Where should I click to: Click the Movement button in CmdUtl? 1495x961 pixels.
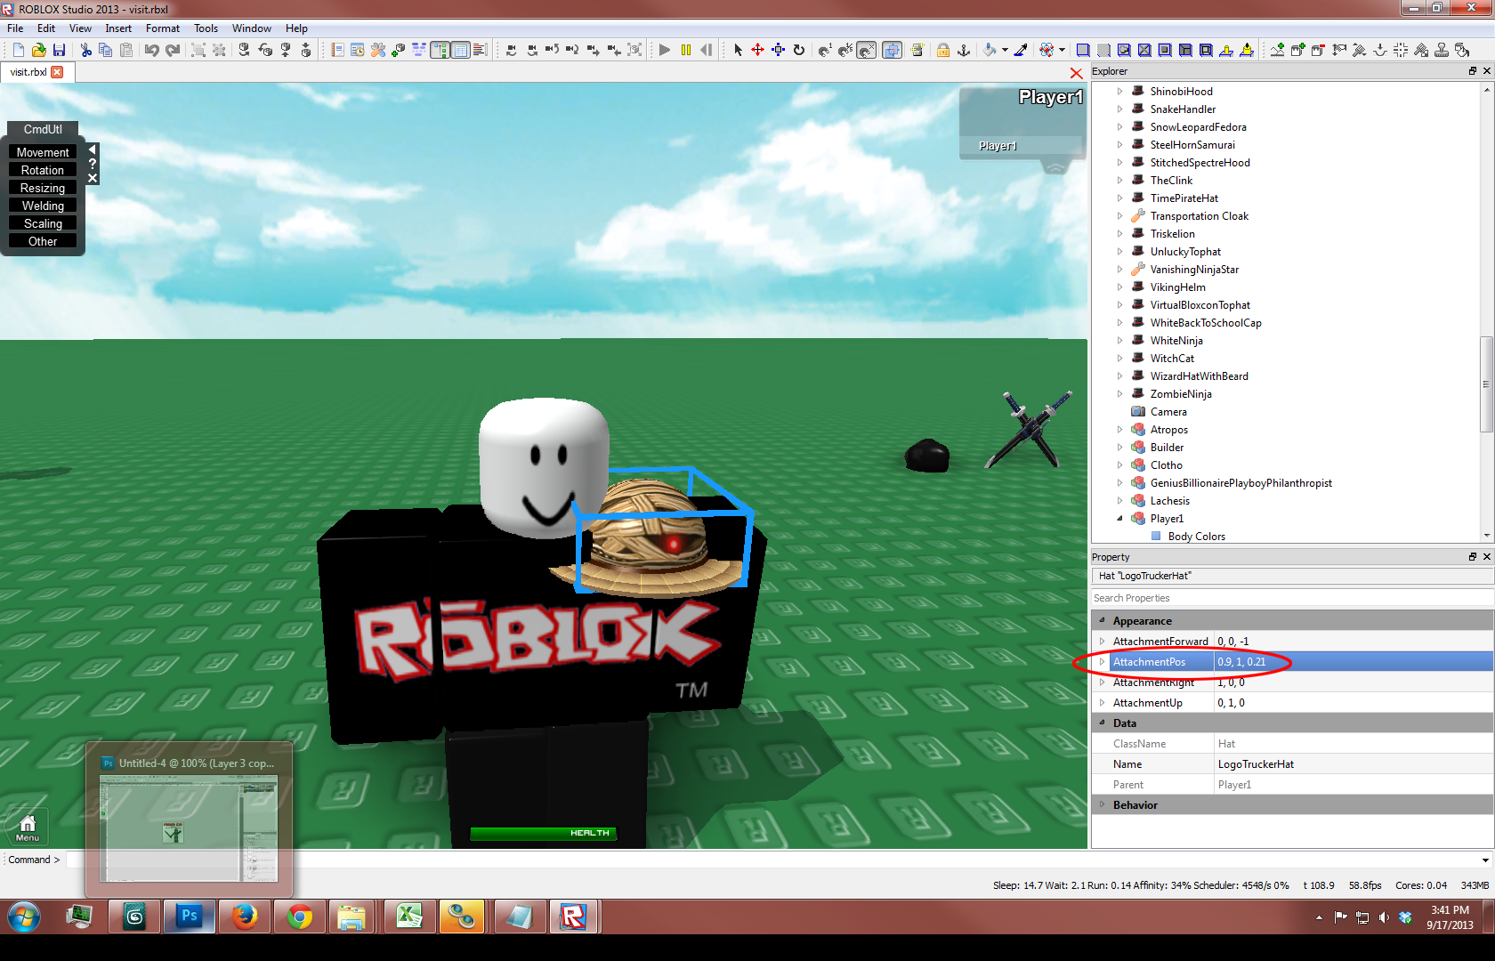click(43, 152)
